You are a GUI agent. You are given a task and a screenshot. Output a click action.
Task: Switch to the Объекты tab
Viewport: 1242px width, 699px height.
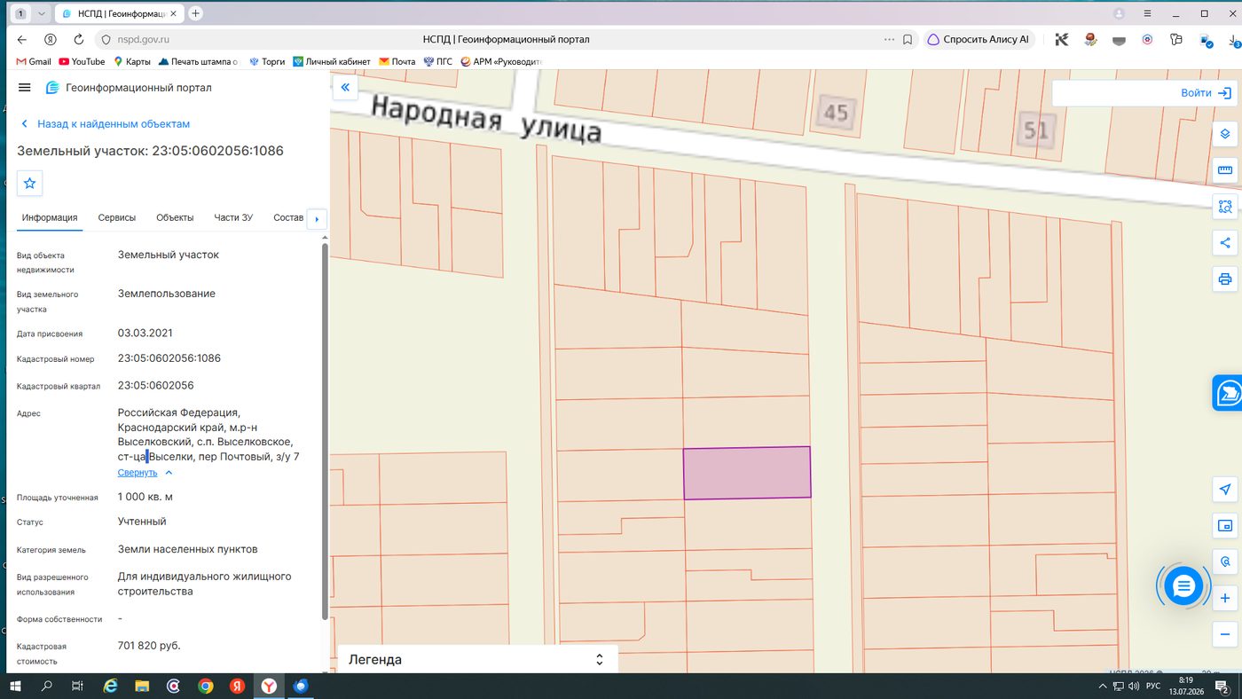coord(175,217)
